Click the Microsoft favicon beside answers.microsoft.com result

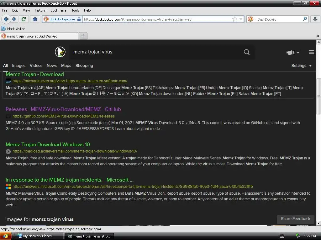8,187
